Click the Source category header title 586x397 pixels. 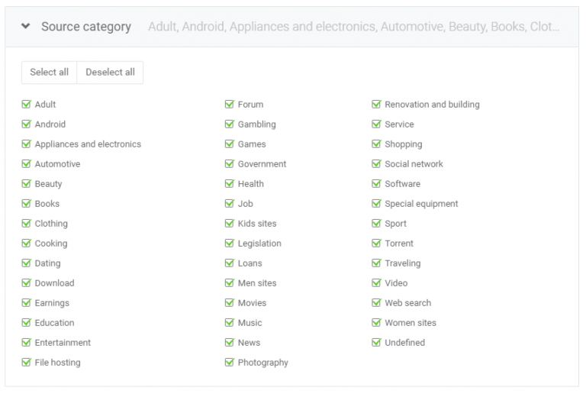[x=85, y=27]
